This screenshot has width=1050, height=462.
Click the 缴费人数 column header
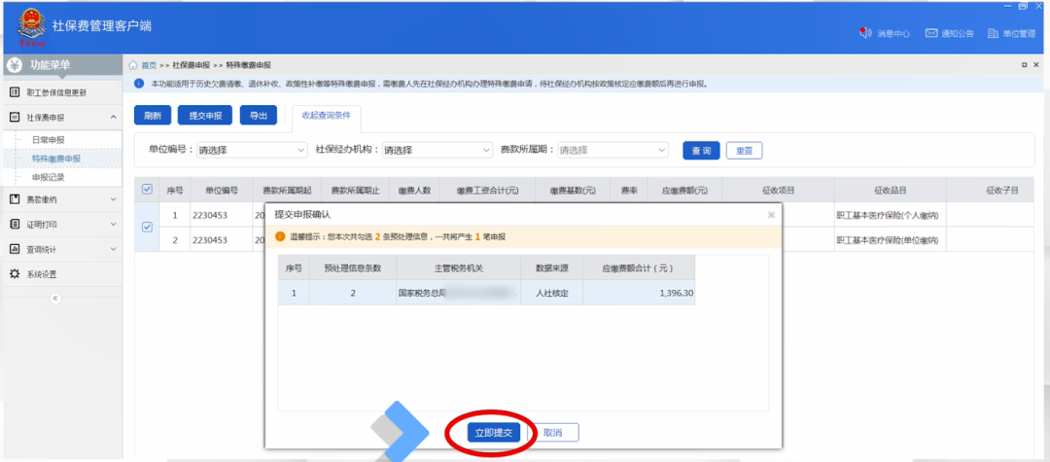point(414,191)
